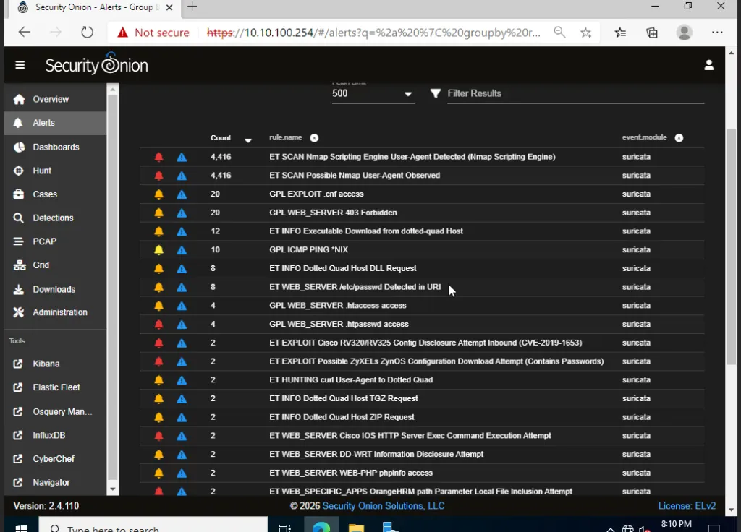Viewport: 741px width, 532px height.
Task: Click the 8:10 PM taskbar clock
Action: point(677,525)
